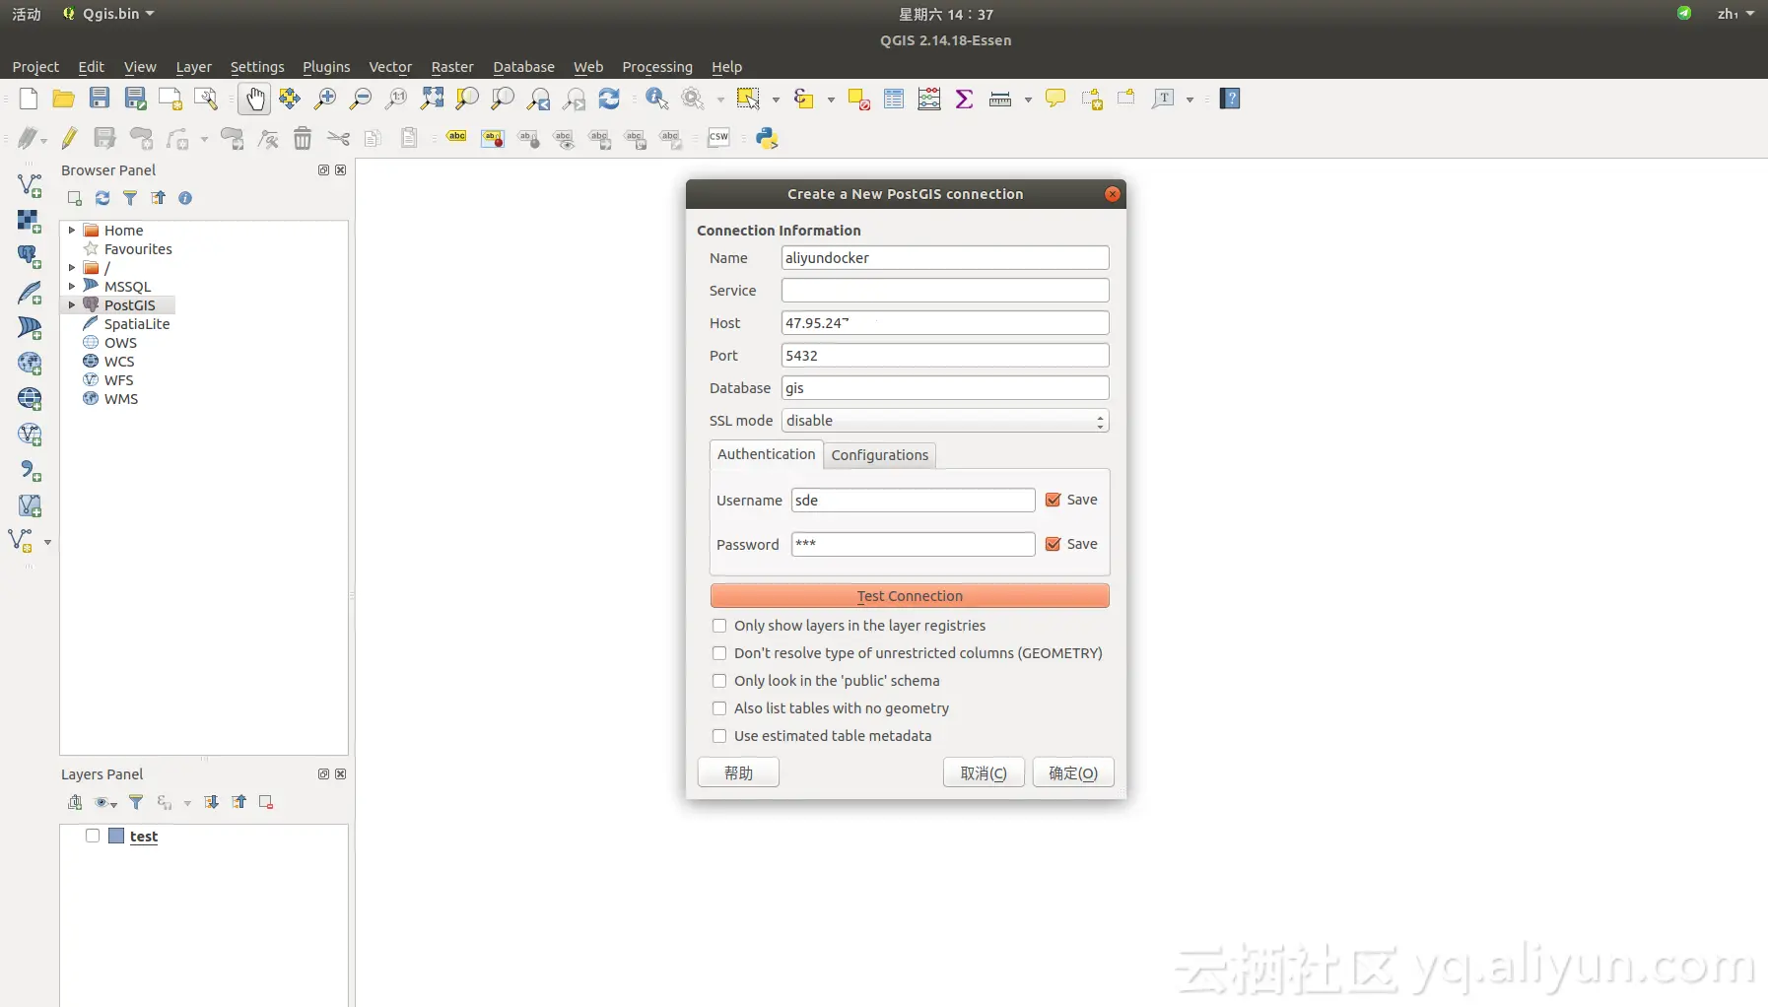The height and width of the screenshot is (1007, 1768).
Task: Collapse the PostGIS item in Browser Panel
Action: (70, 305)
